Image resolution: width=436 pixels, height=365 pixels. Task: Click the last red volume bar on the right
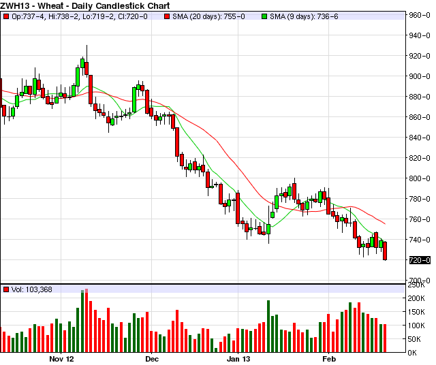(x=385, y=338)
